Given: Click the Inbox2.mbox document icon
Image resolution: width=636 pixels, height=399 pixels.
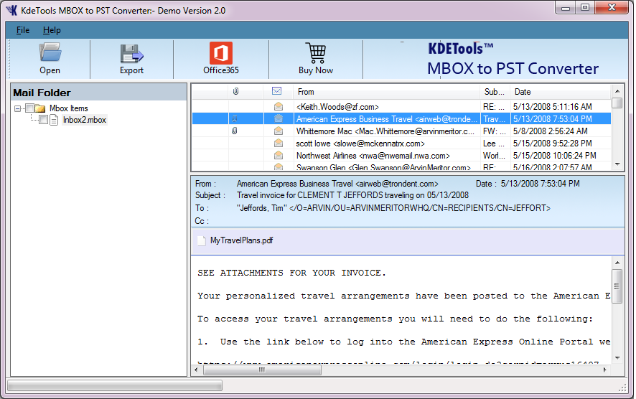Looking at the screenshot, I should pyautogui.click(x=54, y=120).
